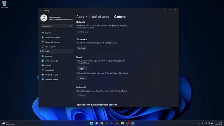224x126 pixels.
Task: Open Network & internet settings
Action: [57, 42]
